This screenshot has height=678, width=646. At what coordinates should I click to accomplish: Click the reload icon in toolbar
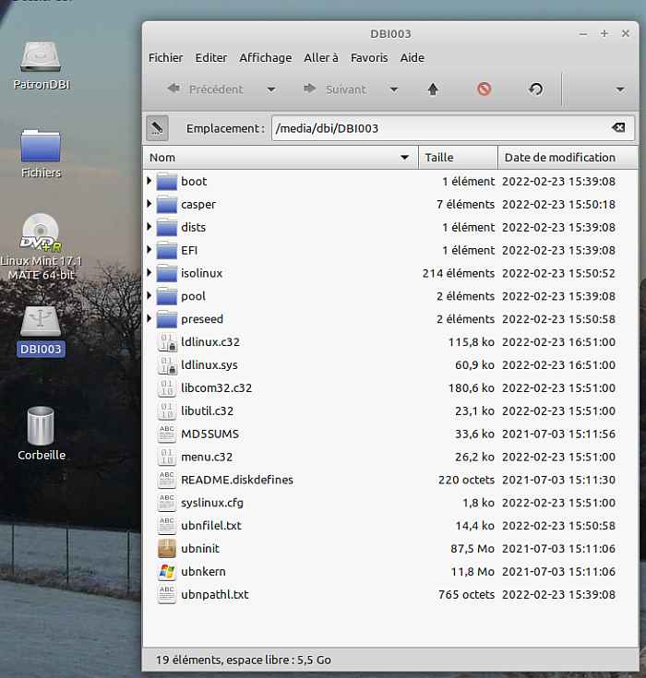click(535, 89)
